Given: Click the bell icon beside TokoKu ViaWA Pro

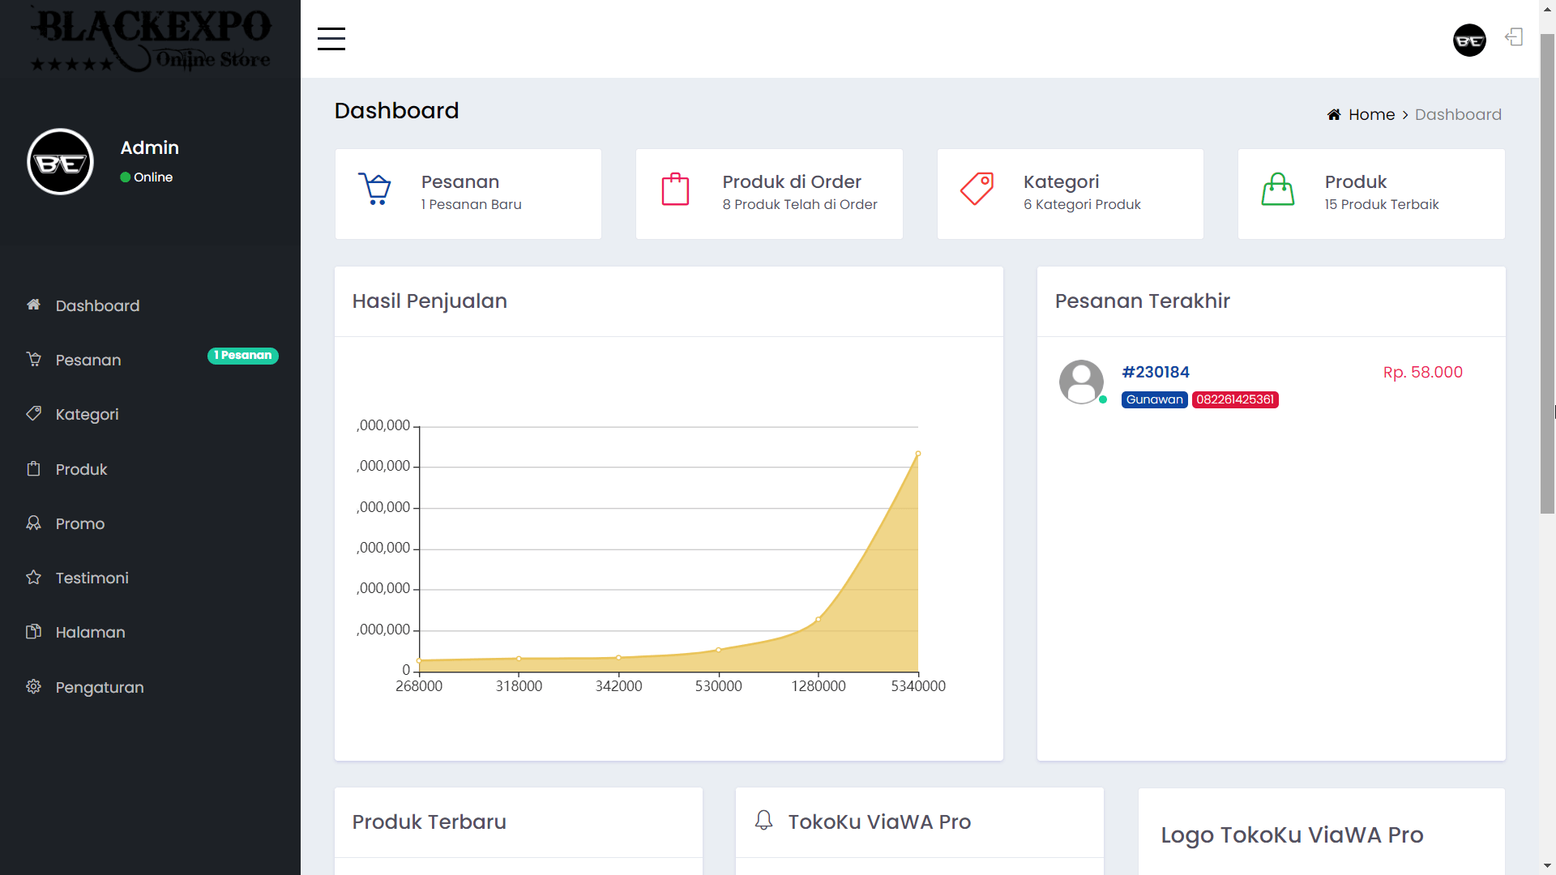Looking at the screenshot, I should tap(763, 820).
